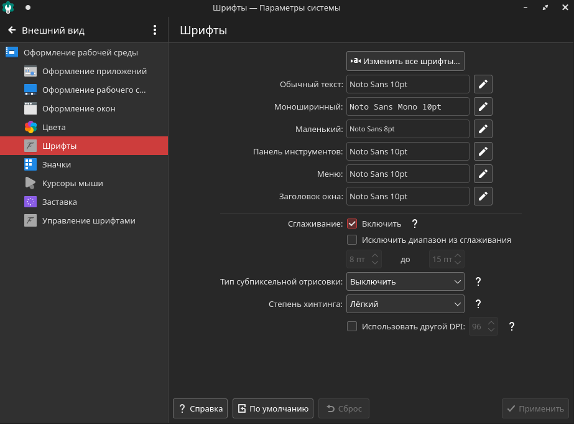
Task: Open the hamburger menu beside Внешний вид
Action: (155, 30)
